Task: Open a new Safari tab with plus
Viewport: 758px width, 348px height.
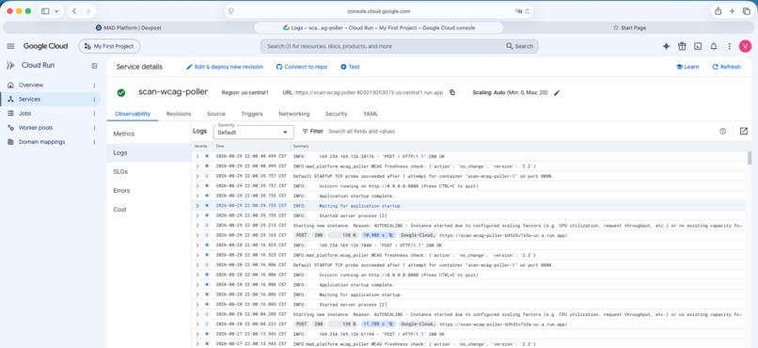Action: pos(732,11)
